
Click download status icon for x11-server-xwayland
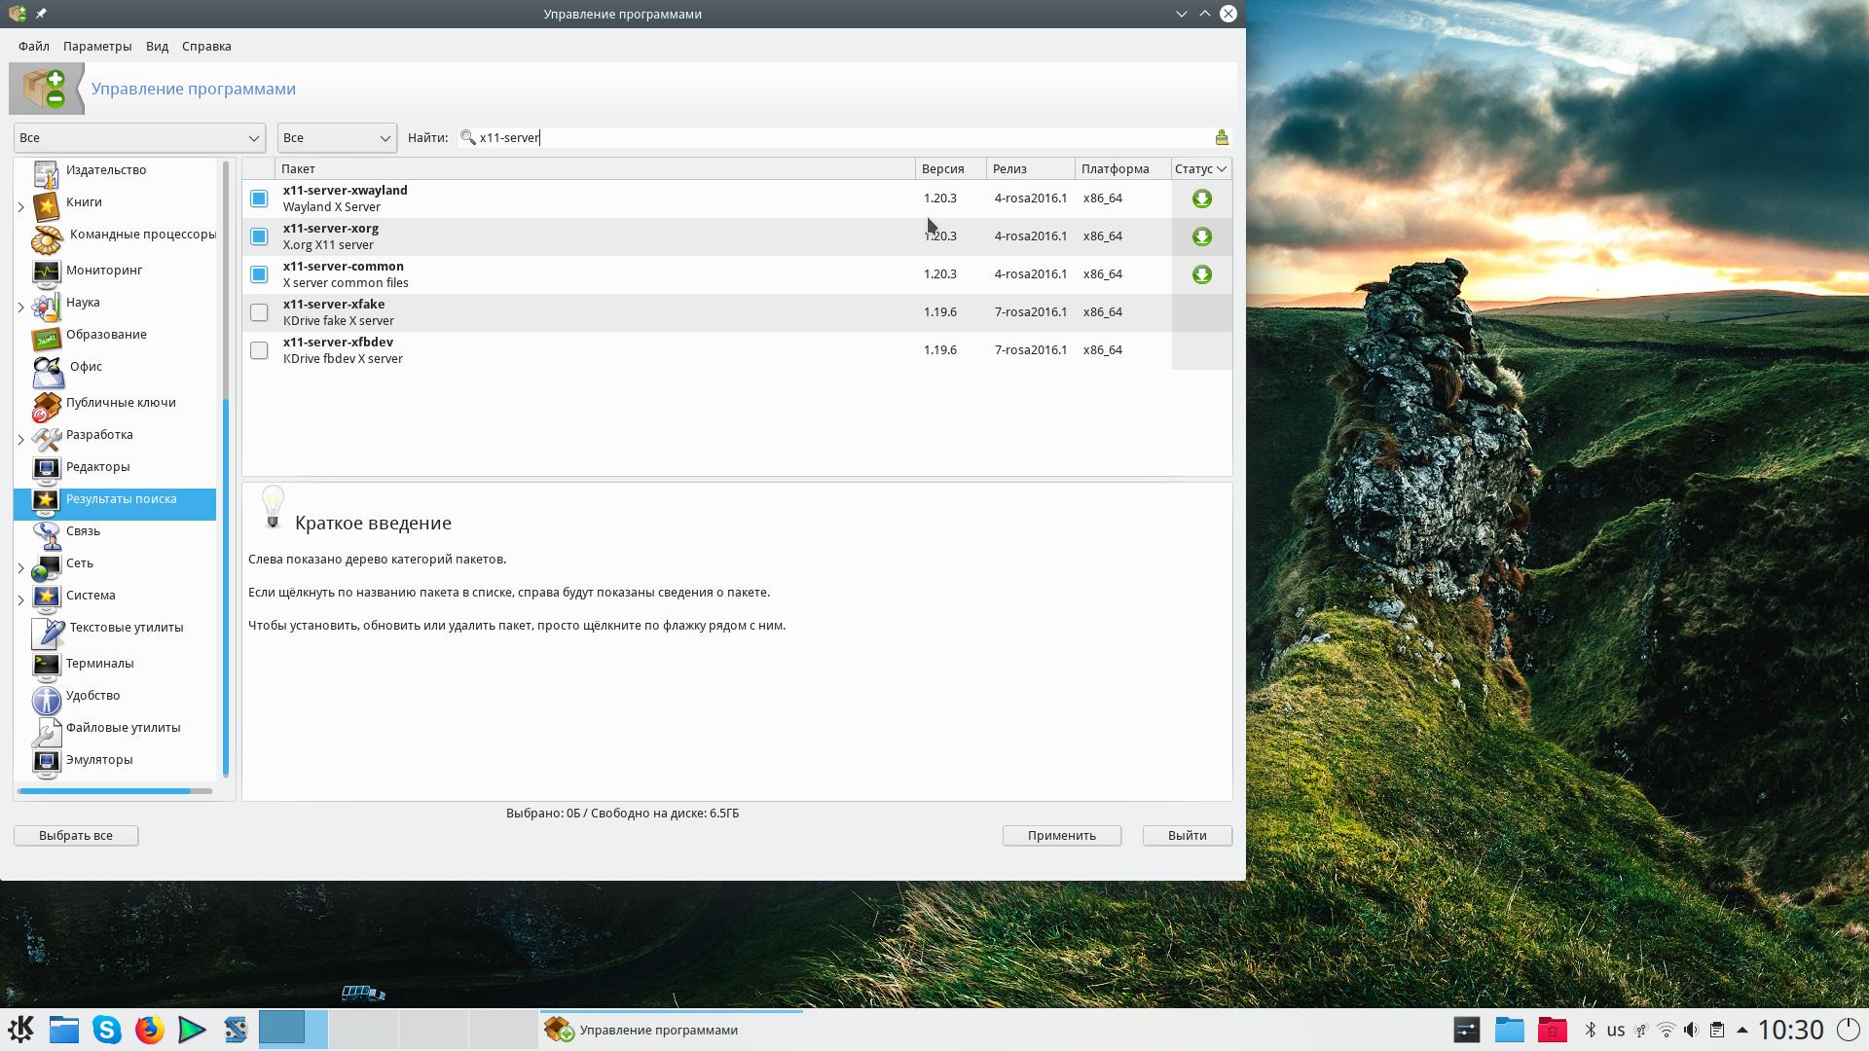(x=1202, y=199)
